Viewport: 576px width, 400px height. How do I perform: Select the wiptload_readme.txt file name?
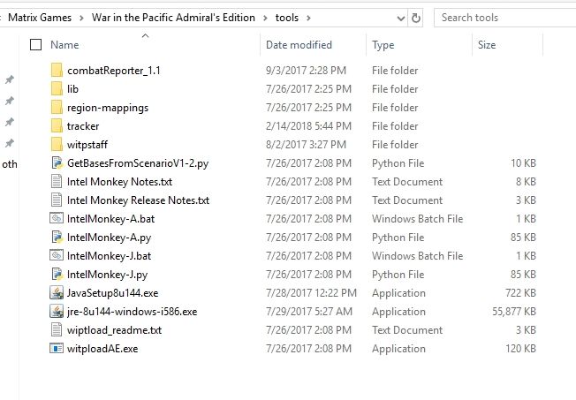point(114,330)
